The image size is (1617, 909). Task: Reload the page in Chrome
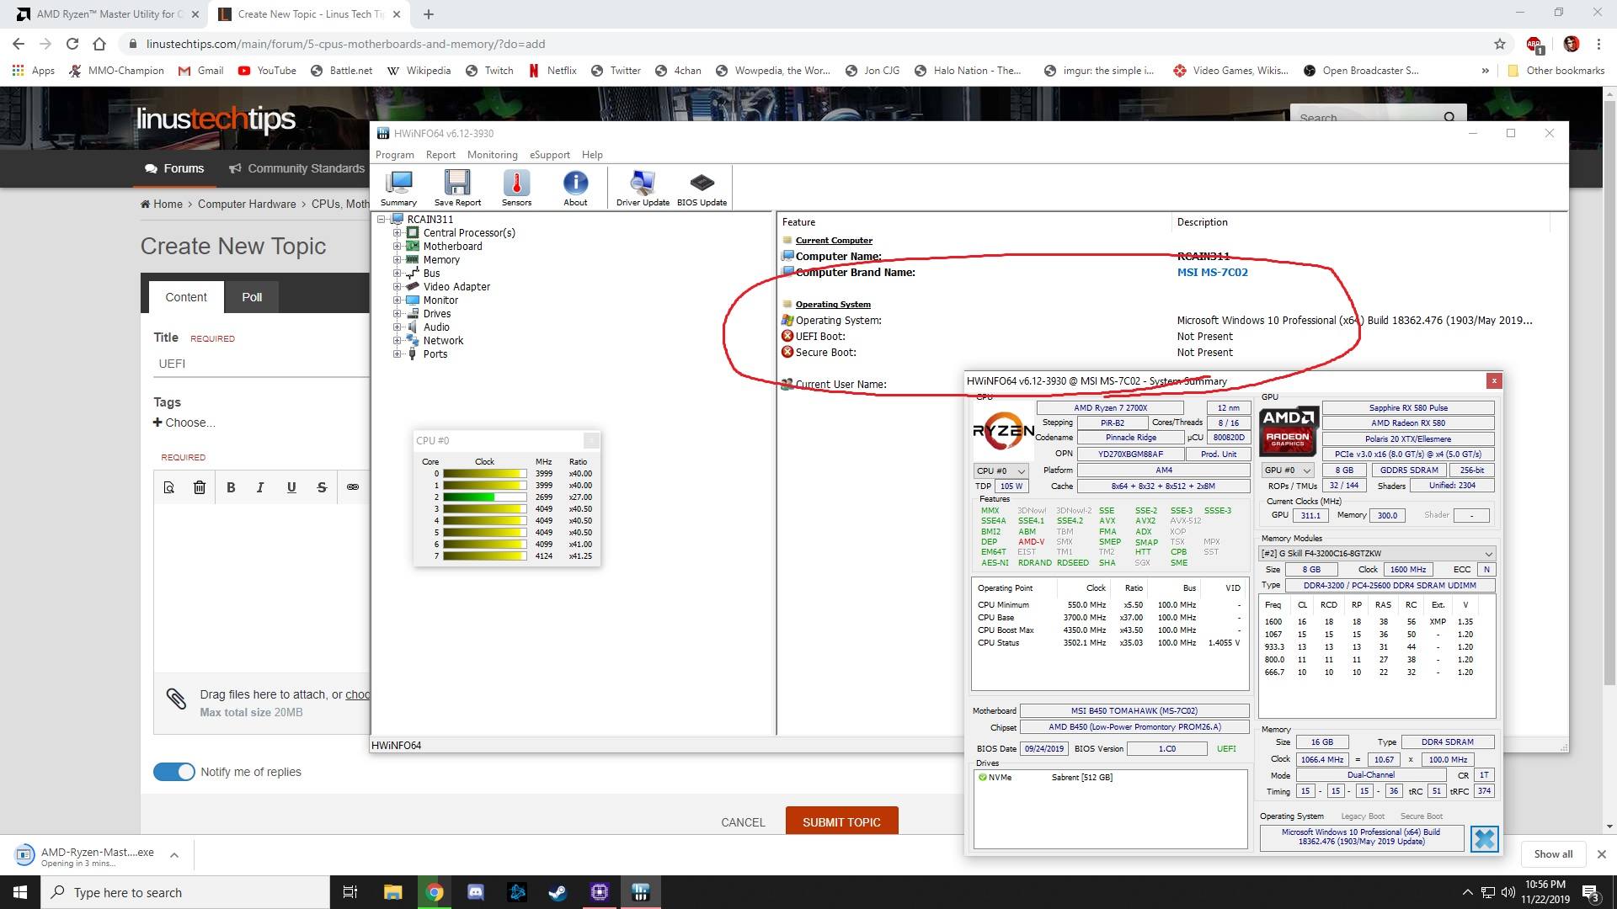72,44
